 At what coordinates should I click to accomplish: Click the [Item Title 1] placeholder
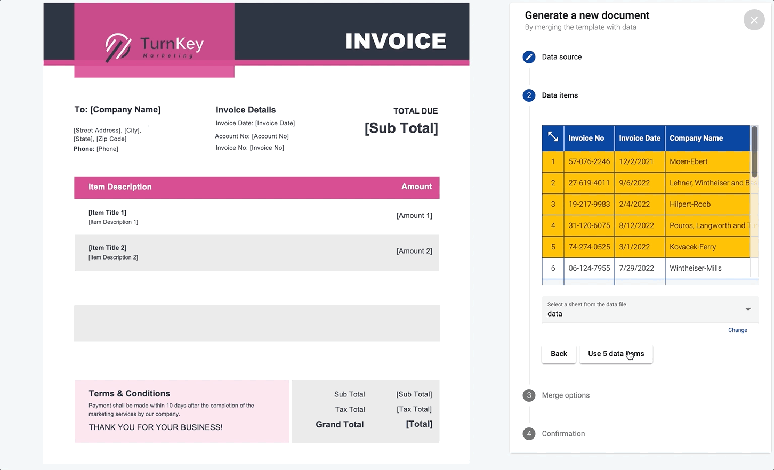coord(108,213)
